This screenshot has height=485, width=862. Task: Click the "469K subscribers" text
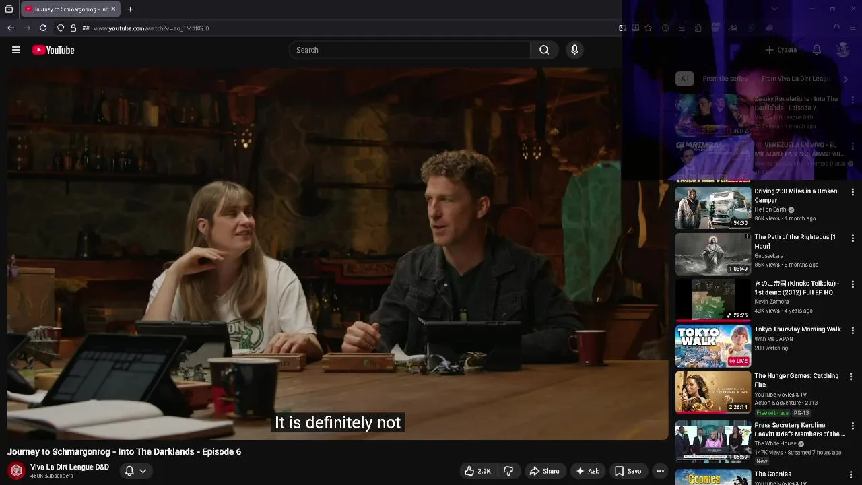(x=52, y=476)
